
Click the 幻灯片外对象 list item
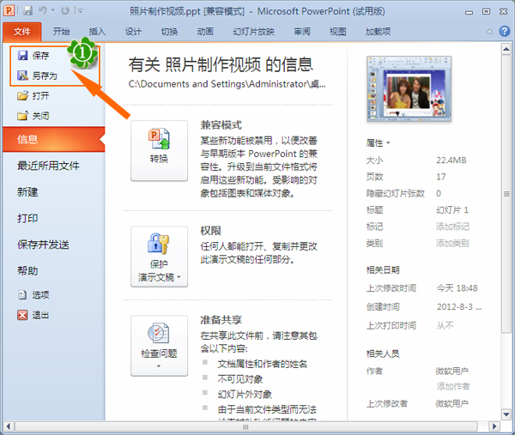(245, 395)
